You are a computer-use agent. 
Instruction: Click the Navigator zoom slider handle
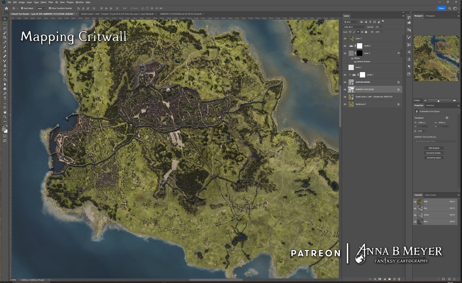coord(438,101)
